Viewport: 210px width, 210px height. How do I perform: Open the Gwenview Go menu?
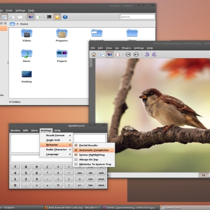tap(117, 48)
